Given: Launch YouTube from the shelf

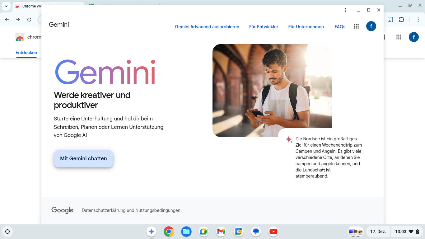Looking at the screenshot, I should 273,232.
